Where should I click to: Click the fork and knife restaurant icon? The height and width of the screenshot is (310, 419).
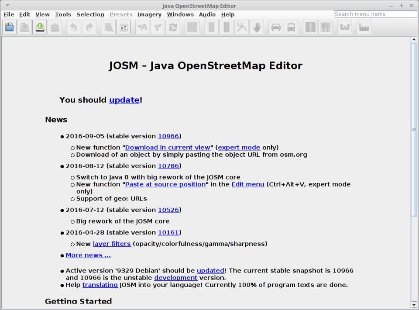click(325, 28)
